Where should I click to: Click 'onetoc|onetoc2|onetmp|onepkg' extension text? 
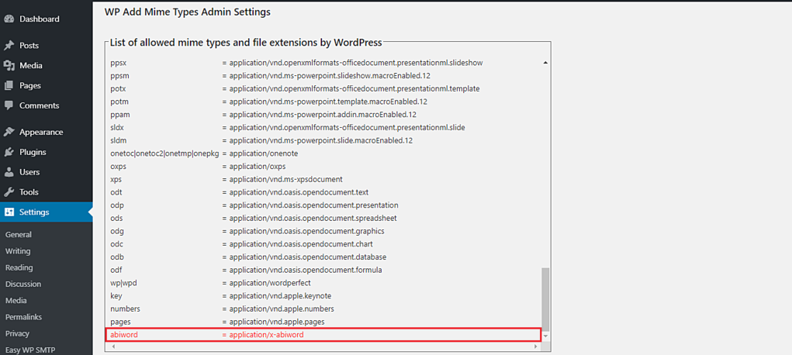(164, 153)
